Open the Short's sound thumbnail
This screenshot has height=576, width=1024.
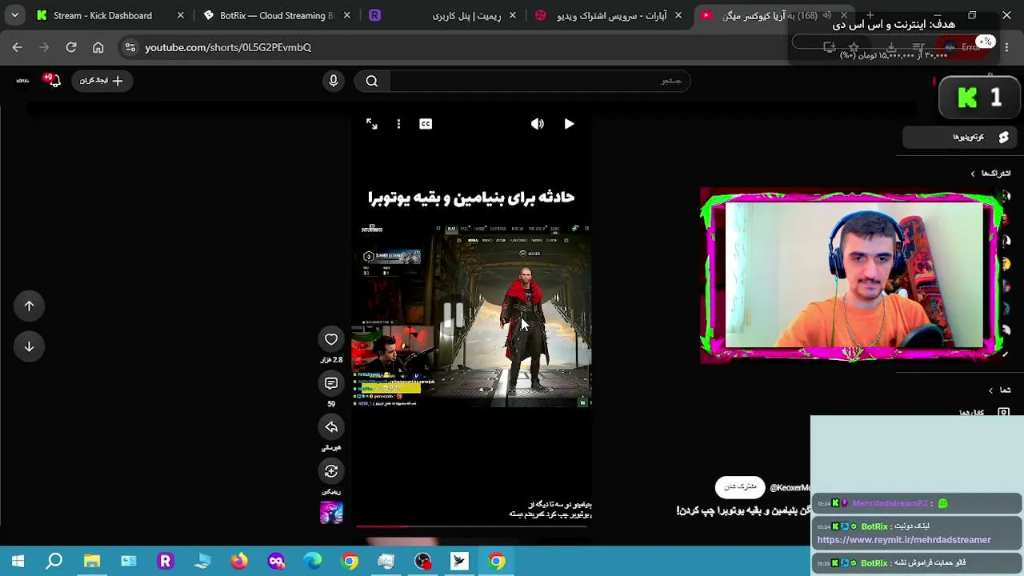click(331, 512)
